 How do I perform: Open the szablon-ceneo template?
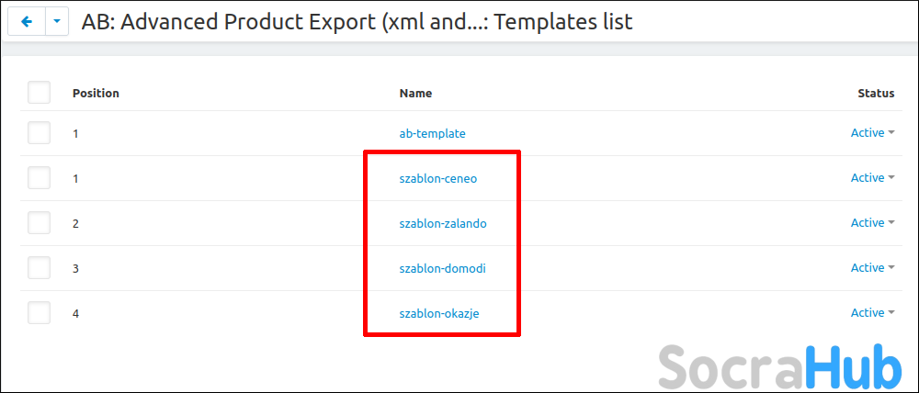click(x=438, y=178)
